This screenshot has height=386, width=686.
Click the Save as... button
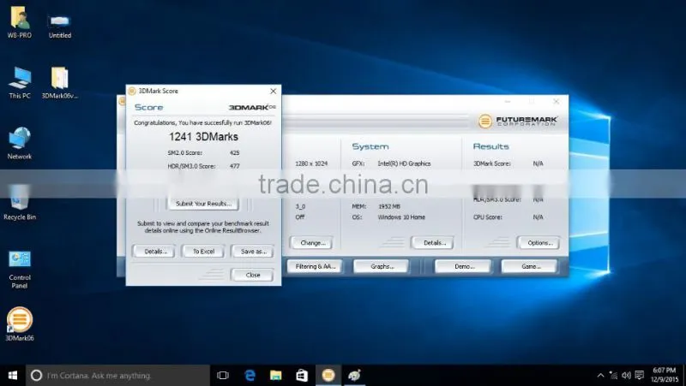click(x=253, y=252)
